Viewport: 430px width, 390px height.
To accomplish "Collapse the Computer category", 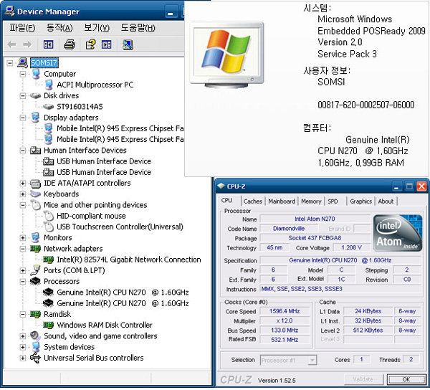I will [x=23, y=74].
